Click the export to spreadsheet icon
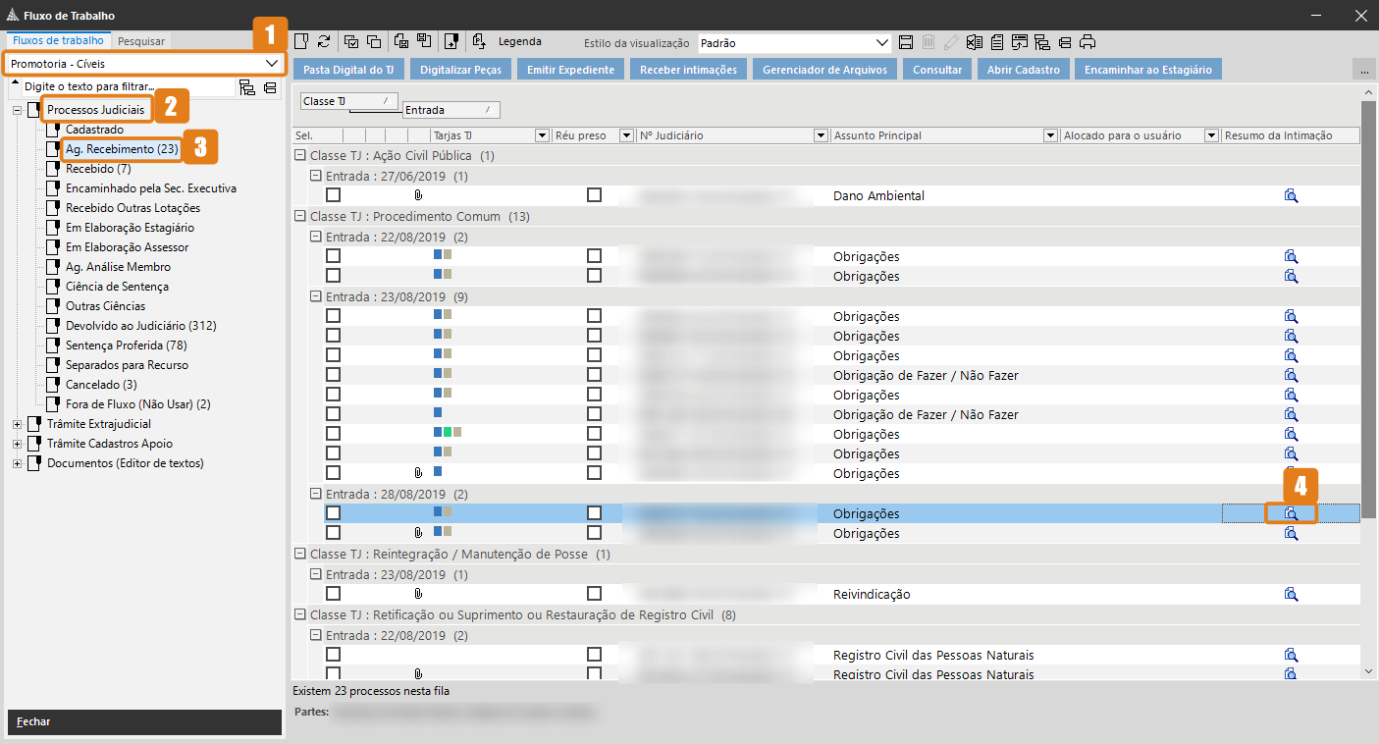 point(974,42)
